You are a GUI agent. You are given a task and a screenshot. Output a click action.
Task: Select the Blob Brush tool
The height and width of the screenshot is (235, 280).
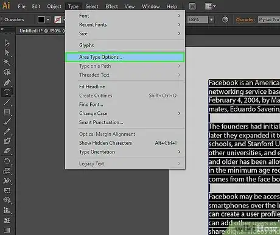[x=7, y=141]
